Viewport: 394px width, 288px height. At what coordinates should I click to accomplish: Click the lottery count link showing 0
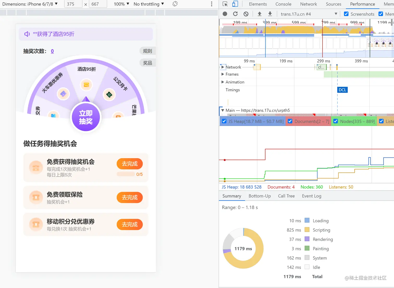pyautogui.click(x=52, y=51)
